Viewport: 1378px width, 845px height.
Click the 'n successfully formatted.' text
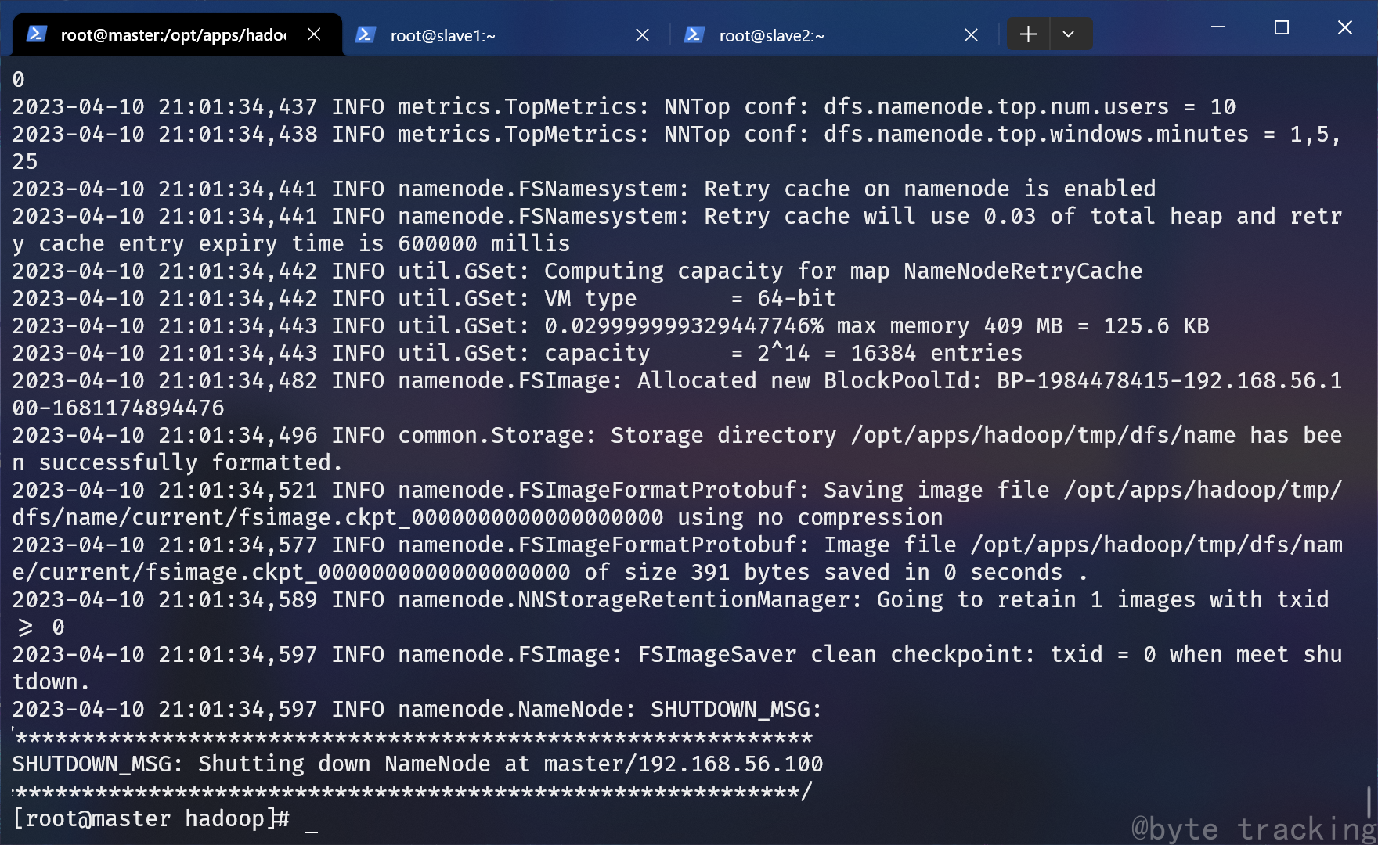coord(178,463)
